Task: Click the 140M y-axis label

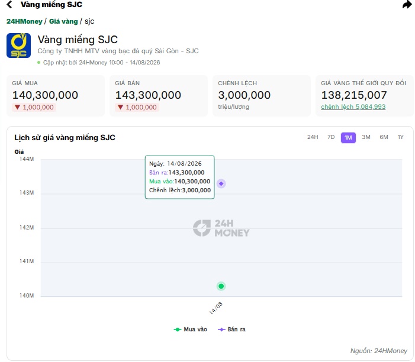Action: (27, 296)
